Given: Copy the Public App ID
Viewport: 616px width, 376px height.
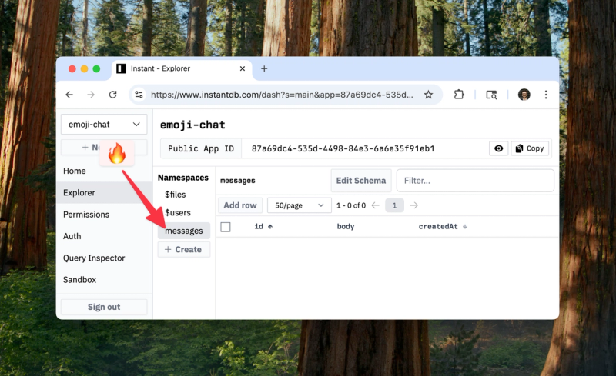Looking at the screenshot, I should (530, 148).
